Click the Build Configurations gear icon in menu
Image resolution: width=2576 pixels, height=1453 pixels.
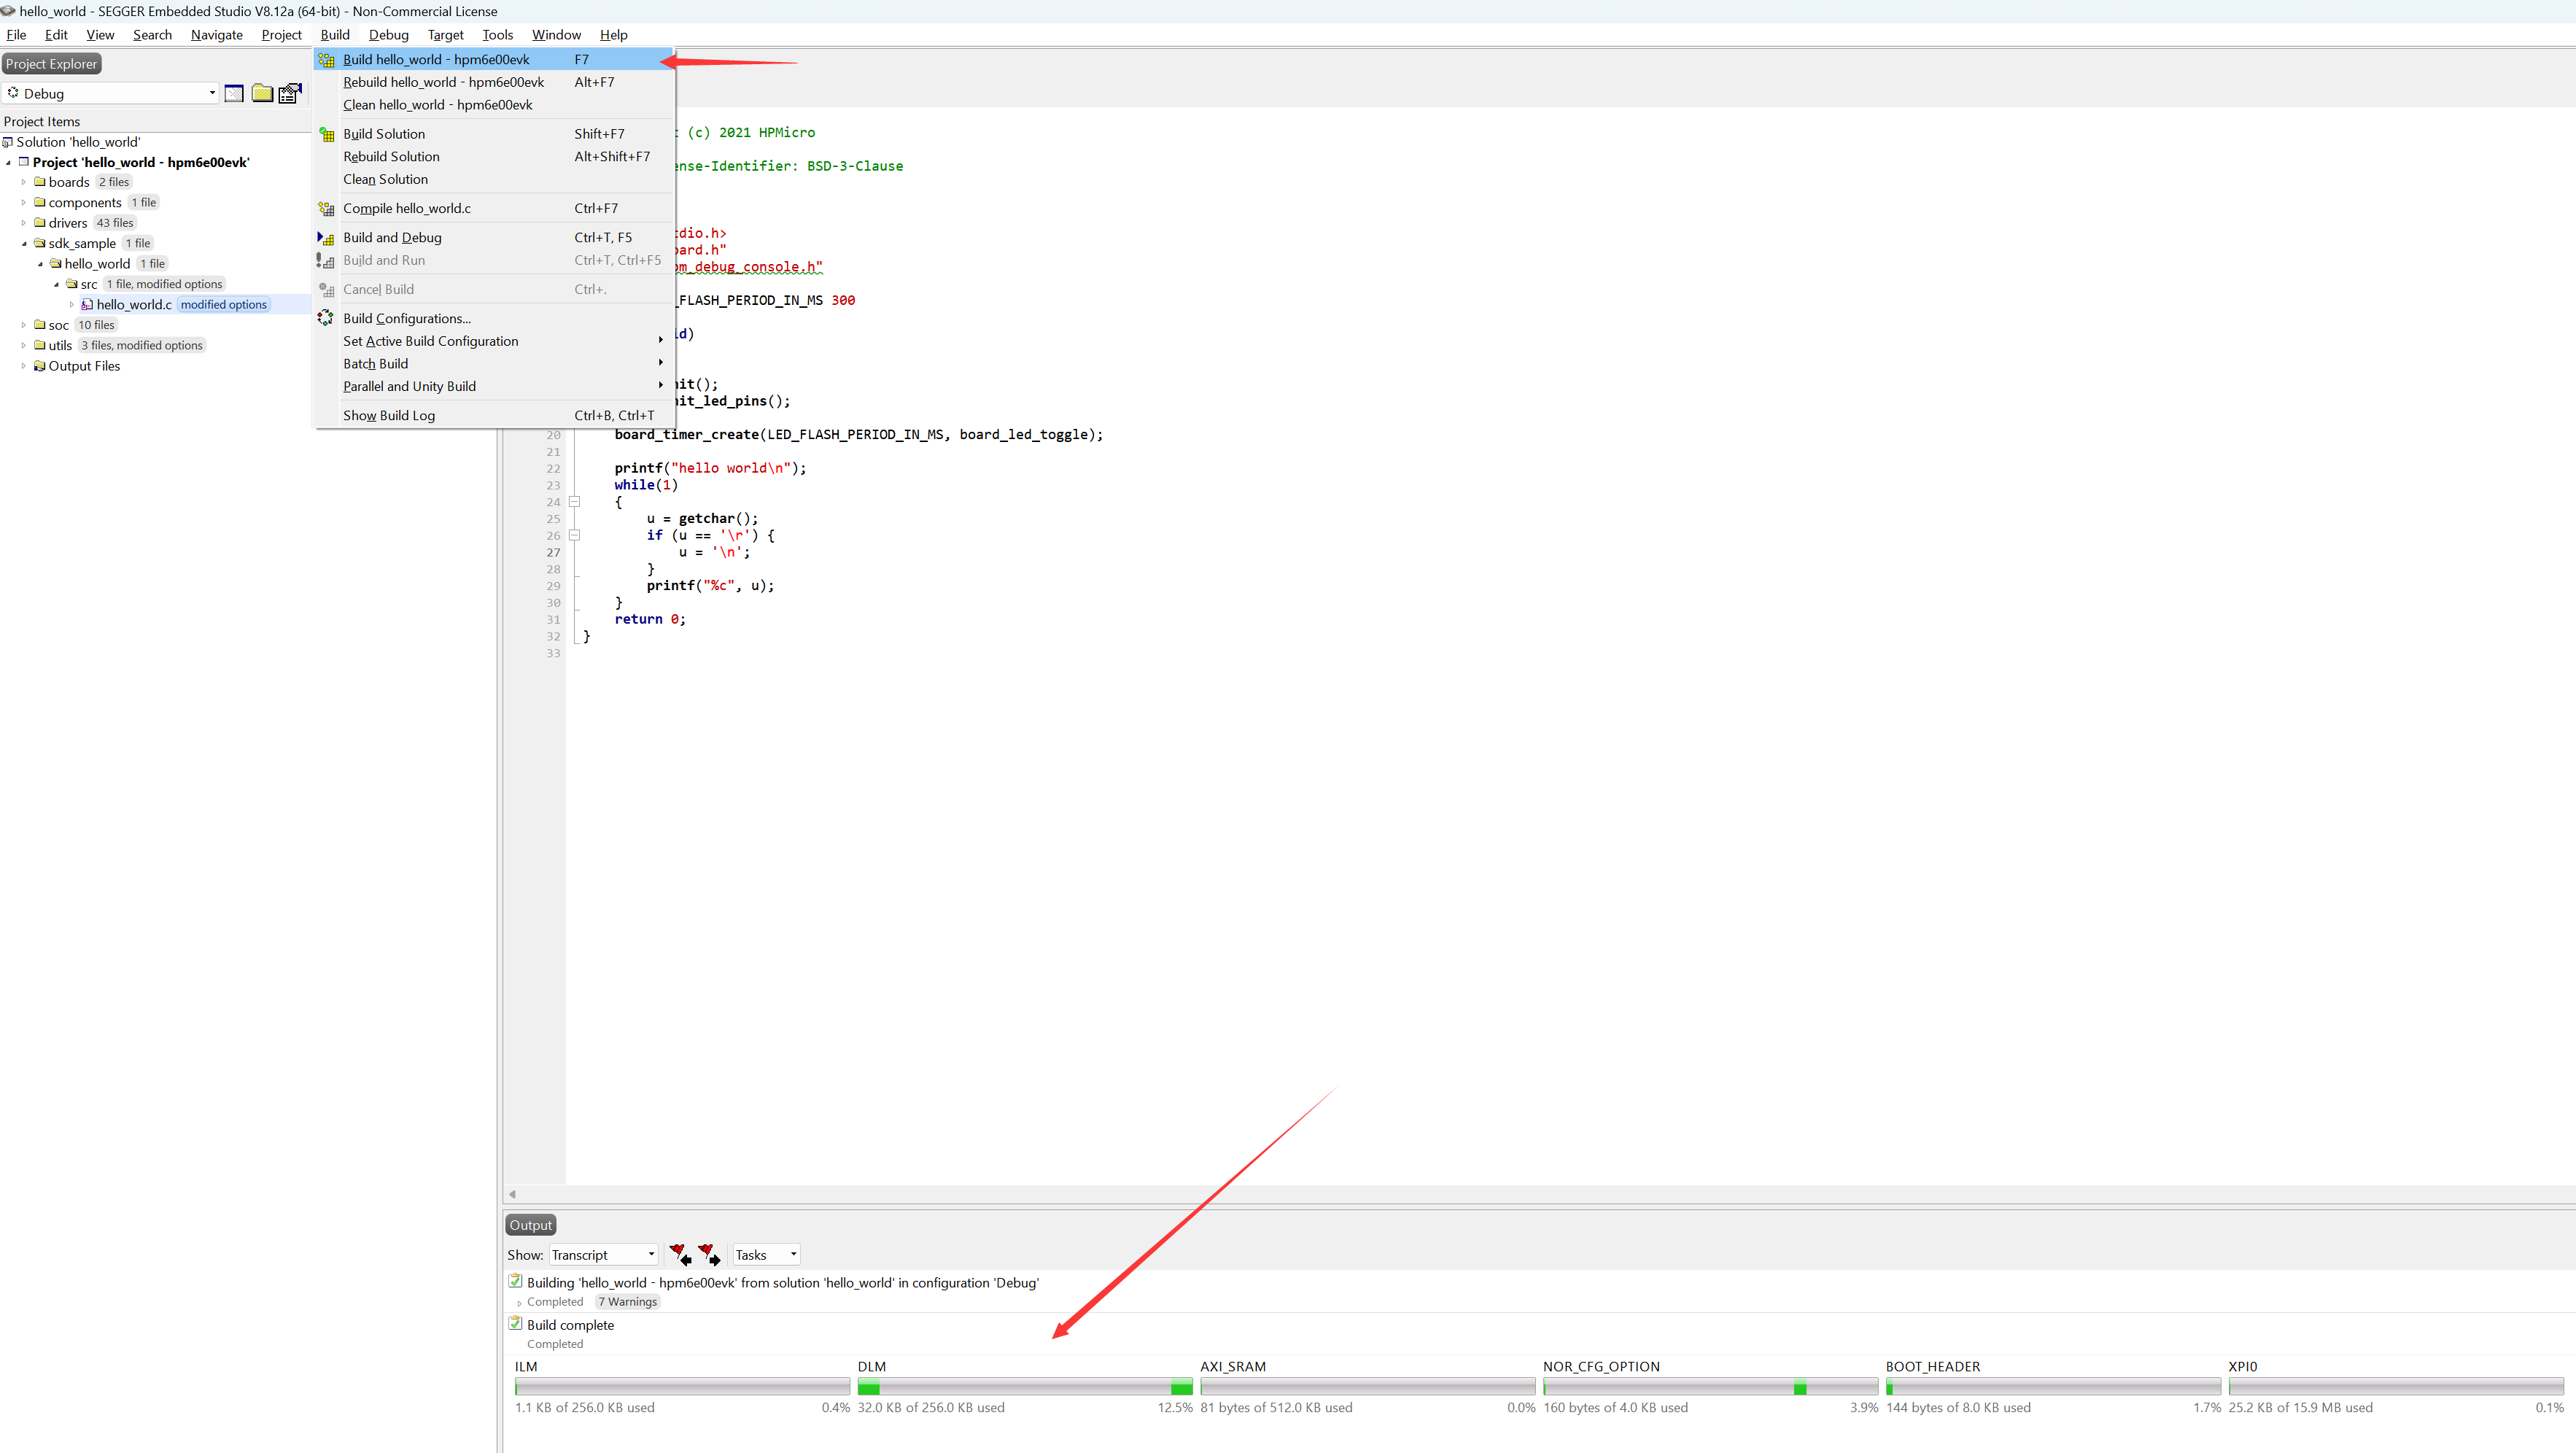(x=326, y=318)
